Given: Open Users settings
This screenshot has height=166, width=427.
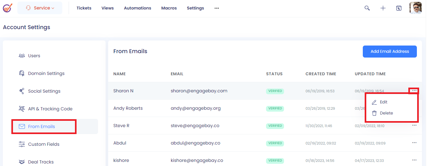Looking at the screenshot, I should click(34, 56).
